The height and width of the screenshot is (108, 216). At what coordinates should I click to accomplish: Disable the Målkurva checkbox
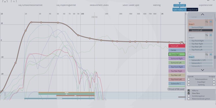click(x=189, y=91)
